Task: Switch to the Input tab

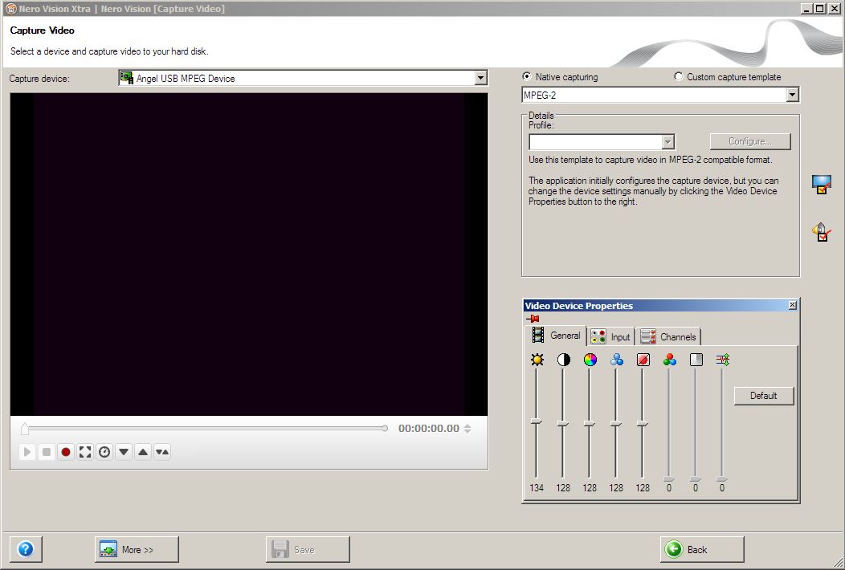Action: [x=610, y=336]
